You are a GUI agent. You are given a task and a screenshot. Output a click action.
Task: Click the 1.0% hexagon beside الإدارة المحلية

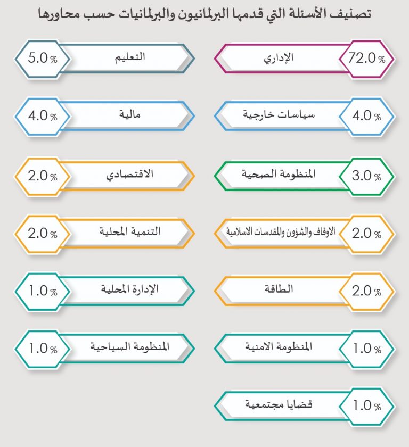coord(42,291)
